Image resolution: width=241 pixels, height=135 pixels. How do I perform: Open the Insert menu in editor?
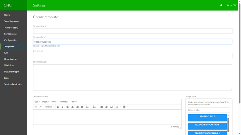point(45,102)
